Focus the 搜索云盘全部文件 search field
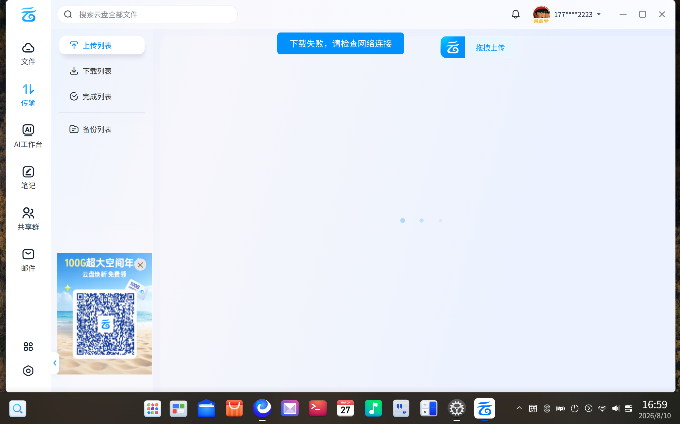The height and width of the screenshot is (424, 680). (147, 14)
